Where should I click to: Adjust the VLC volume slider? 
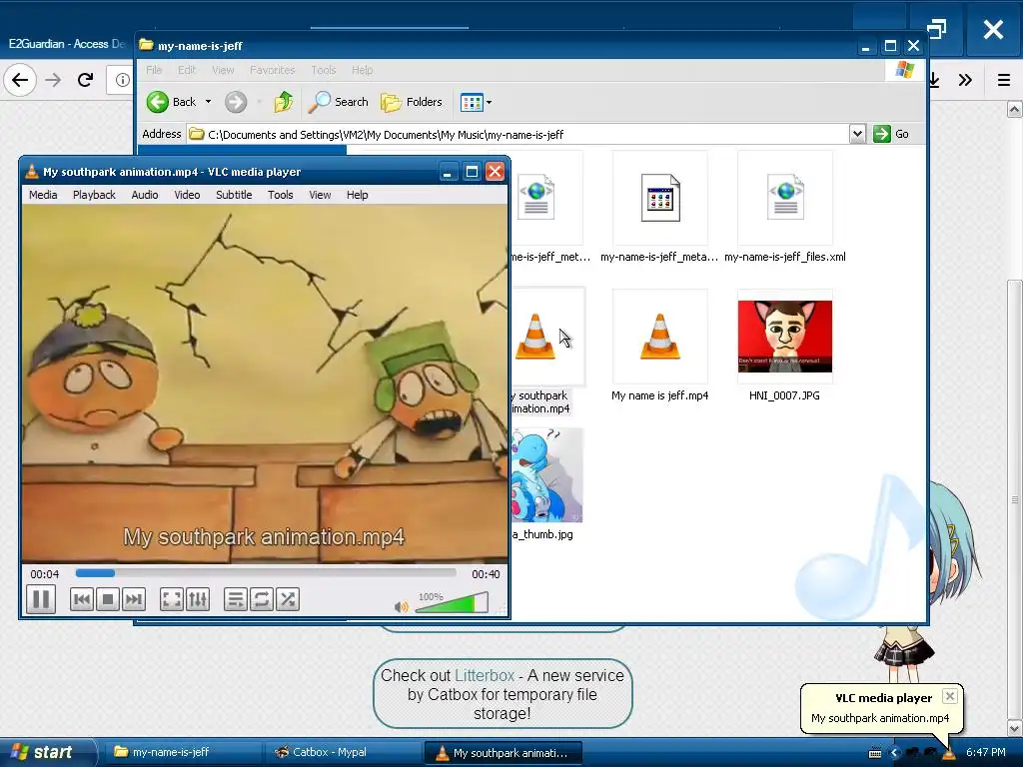452,602
